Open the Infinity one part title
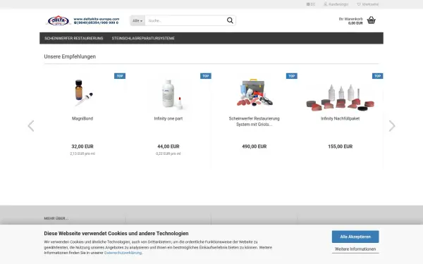The width and height of the screenshot is (423, 264). (168, 118)
